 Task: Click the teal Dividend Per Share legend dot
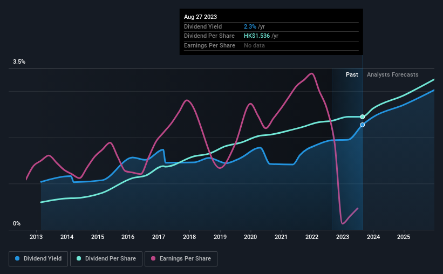(79, 258)
